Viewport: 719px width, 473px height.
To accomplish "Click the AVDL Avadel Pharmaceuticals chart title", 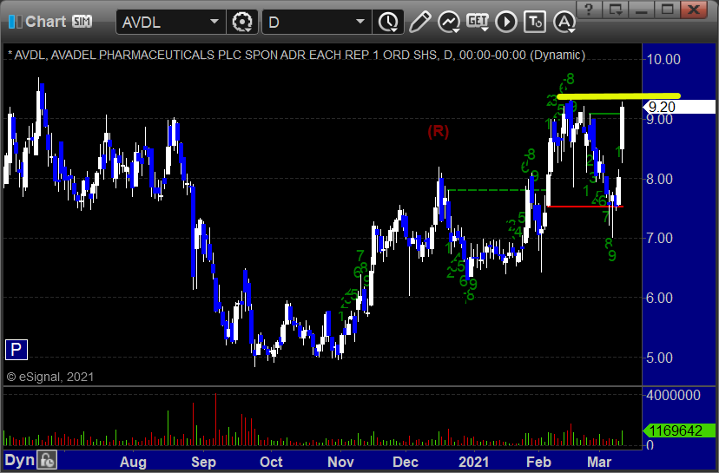I will pos(296,55).
